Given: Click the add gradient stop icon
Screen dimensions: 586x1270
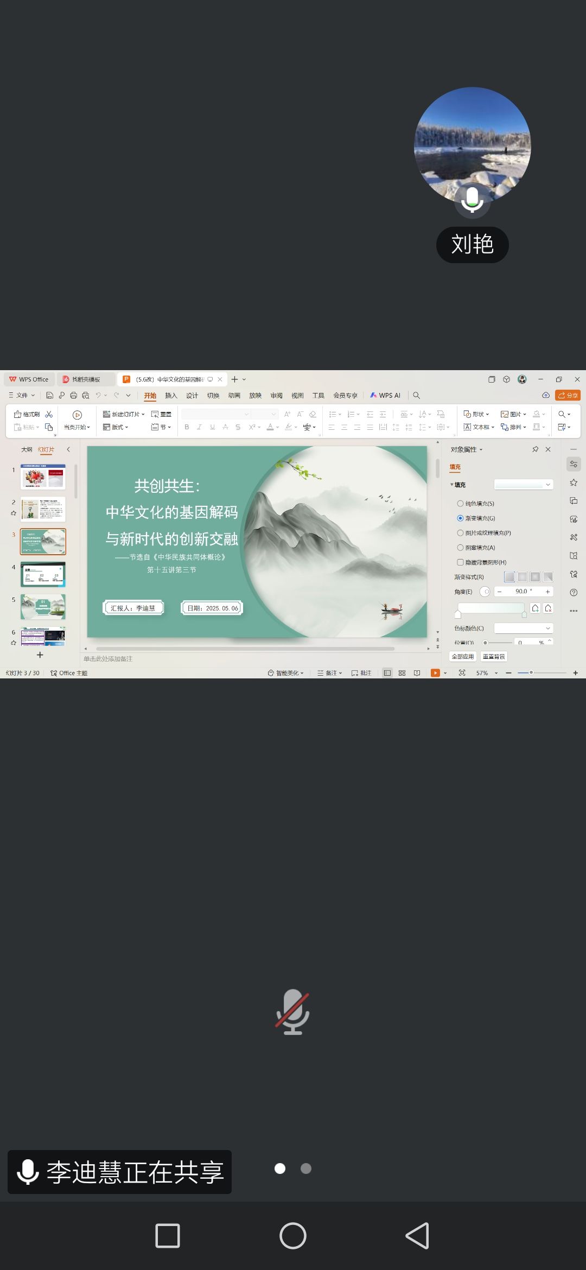Looking at the screenshot, I should click(535, 608).
